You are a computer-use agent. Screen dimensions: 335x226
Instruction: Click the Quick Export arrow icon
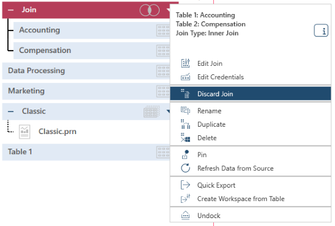(x=185, y=185)
